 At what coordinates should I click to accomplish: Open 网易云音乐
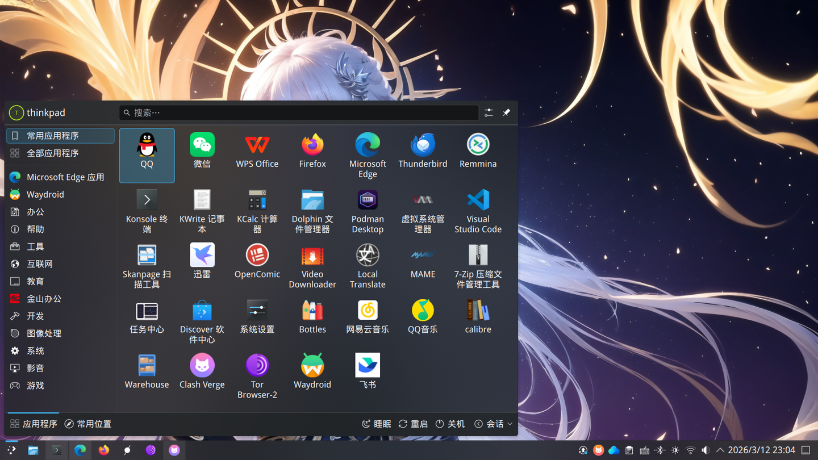(368, 321)
